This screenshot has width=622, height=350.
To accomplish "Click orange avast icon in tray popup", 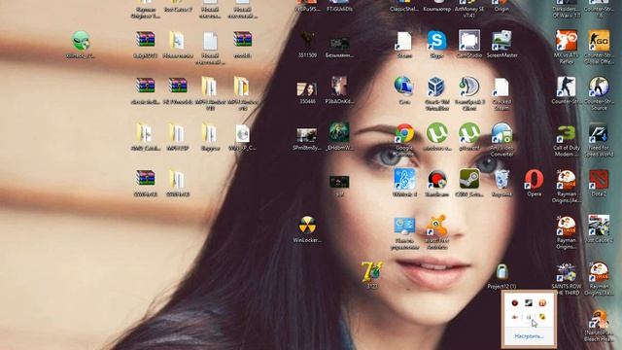I will click(542, 302).
